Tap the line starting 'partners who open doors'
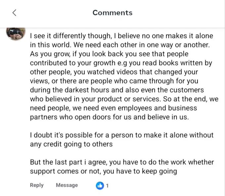 click(x=109, y=117)
